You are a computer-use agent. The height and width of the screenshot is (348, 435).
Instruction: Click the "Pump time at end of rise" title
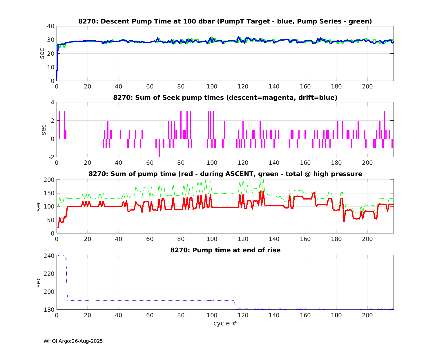[225, 250]
